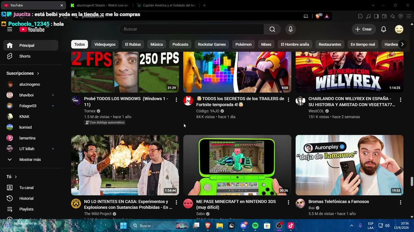Open Brave Shields lion icon

click(318, 16)
